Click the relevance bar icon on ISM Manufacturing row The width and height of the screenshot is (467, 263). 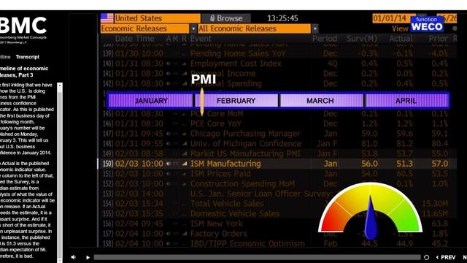(x=185, y=164)
